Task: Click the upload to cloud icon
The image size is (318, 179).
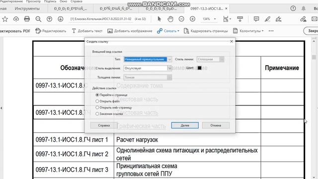Action: click(x=16, y=19)
